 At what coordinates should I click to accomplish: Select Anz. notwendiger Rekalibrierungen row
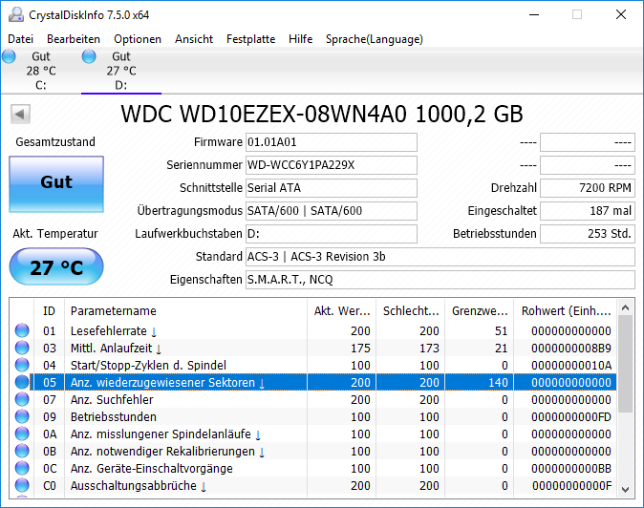point(313,452)
